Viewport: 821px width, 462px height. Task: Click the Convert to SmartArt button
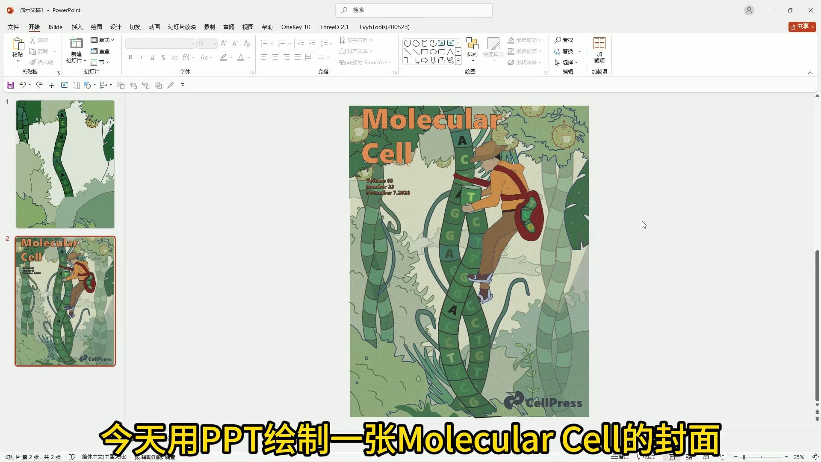(x=365, y=62)
